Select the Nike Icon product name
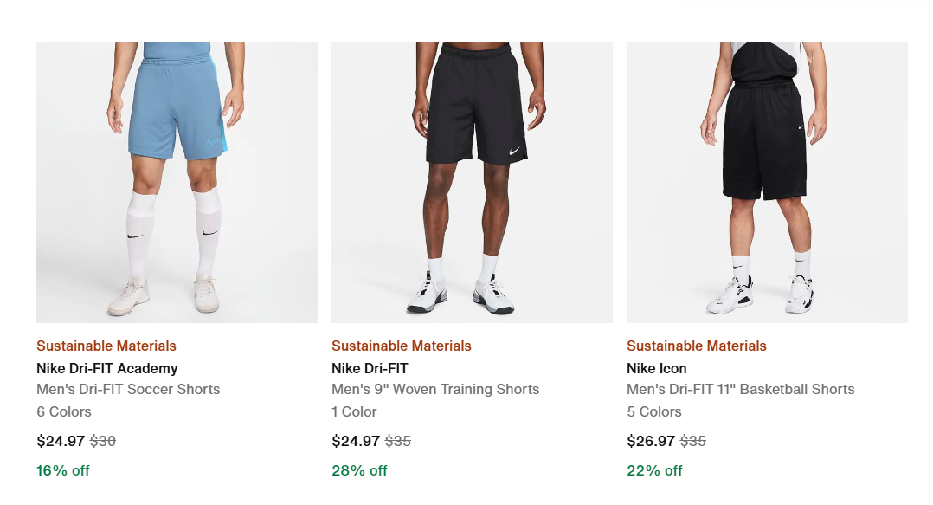 coord(655,368)
